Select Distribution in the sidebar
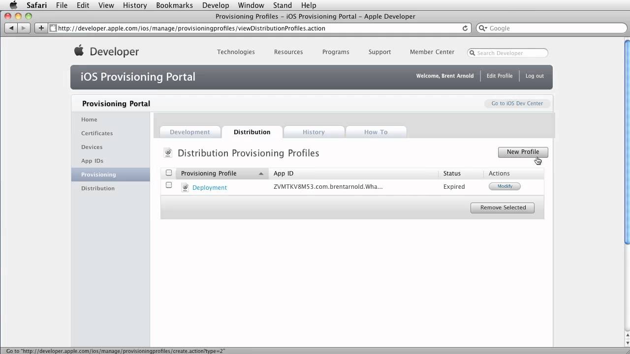 tap(110, 188)
